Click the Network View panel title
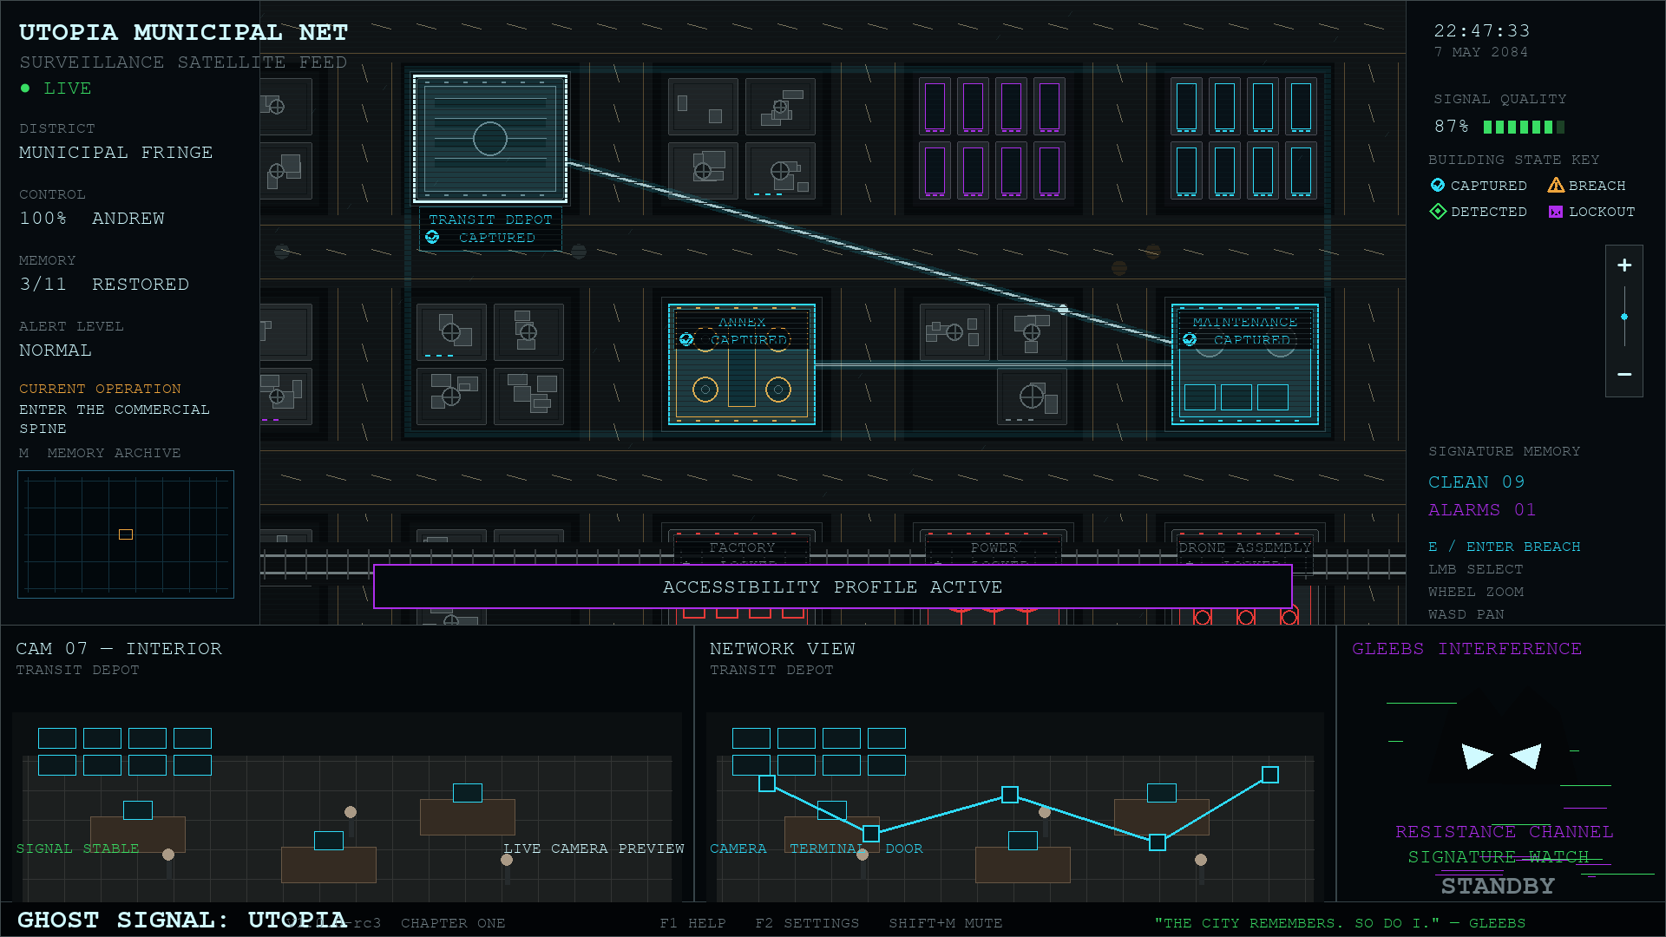Screen dimensions: 1666x937 [x=783, y=649]
